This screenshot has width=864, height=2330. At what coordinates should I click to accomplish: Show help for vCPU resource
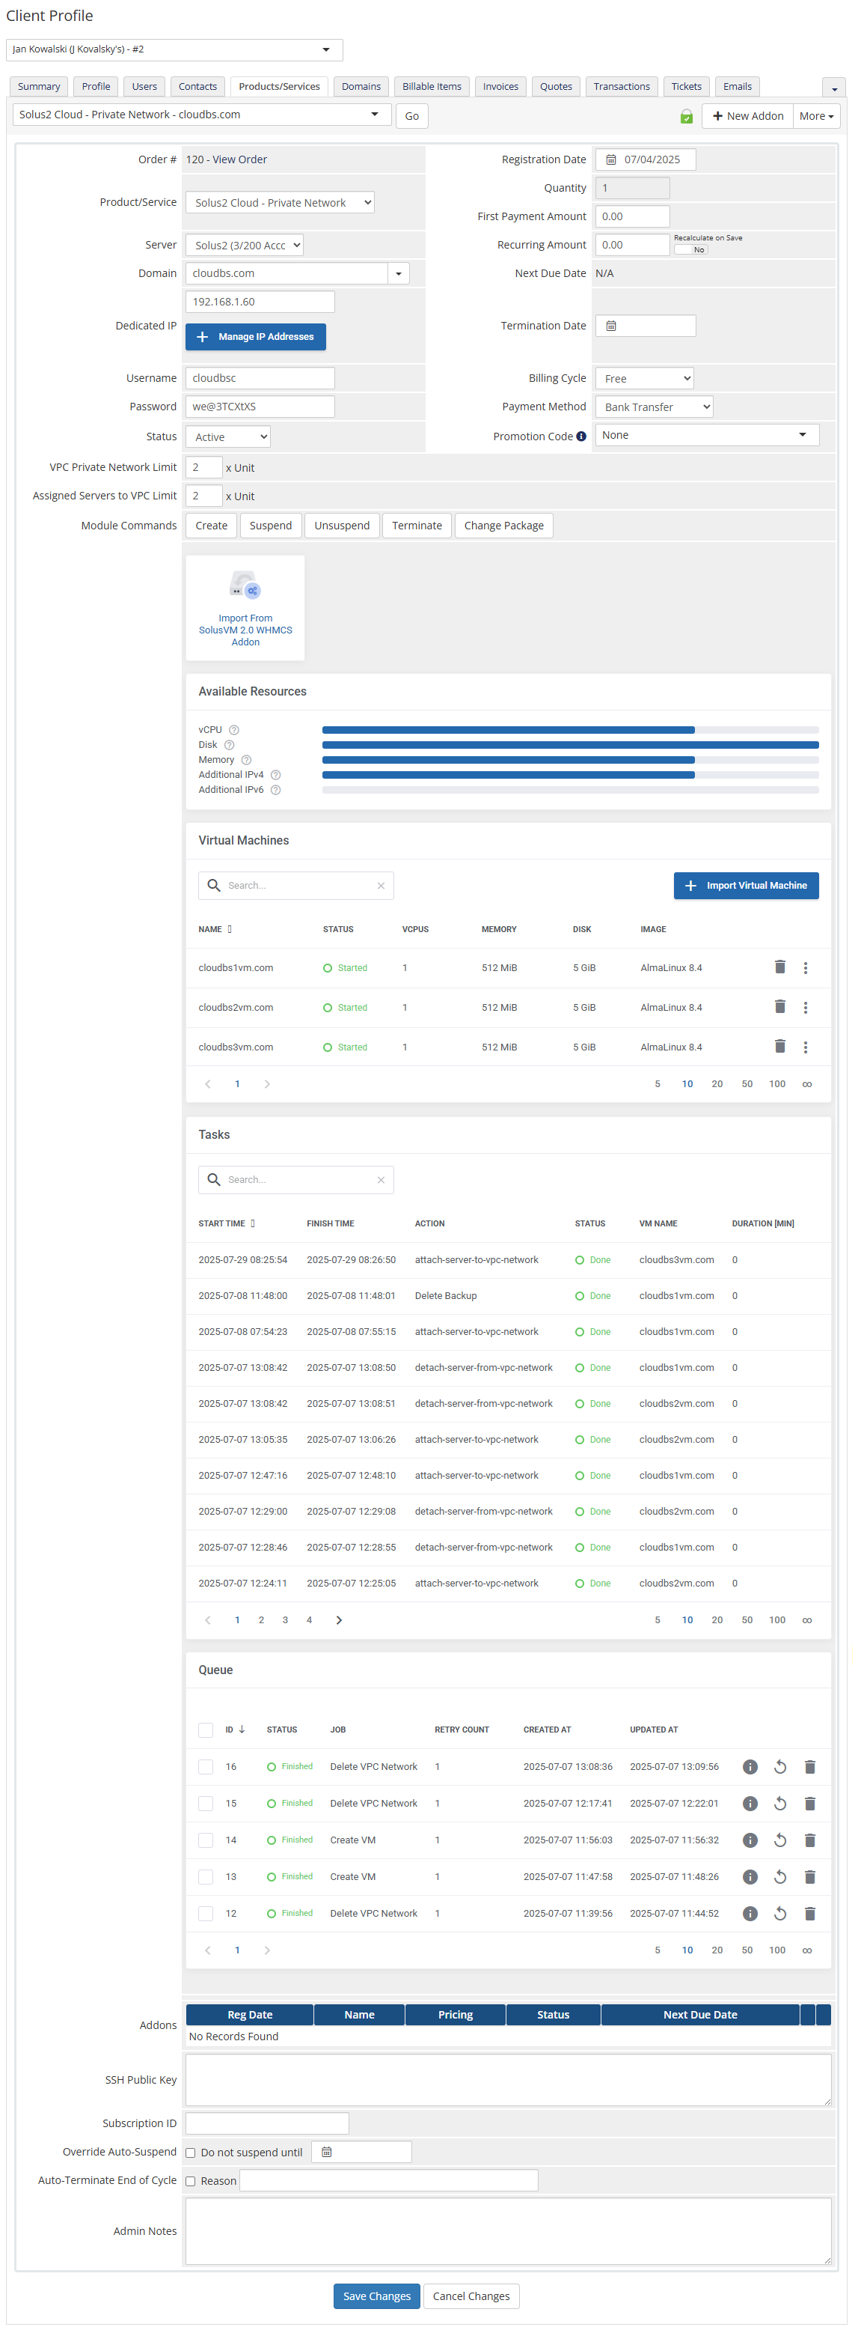[x=234, y=730]
